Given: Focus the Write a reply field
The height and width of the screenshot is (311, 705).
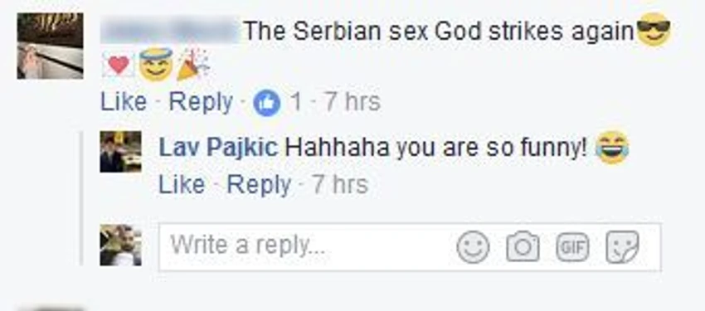Looking at the screenshot, I should (x=410, y=247).
